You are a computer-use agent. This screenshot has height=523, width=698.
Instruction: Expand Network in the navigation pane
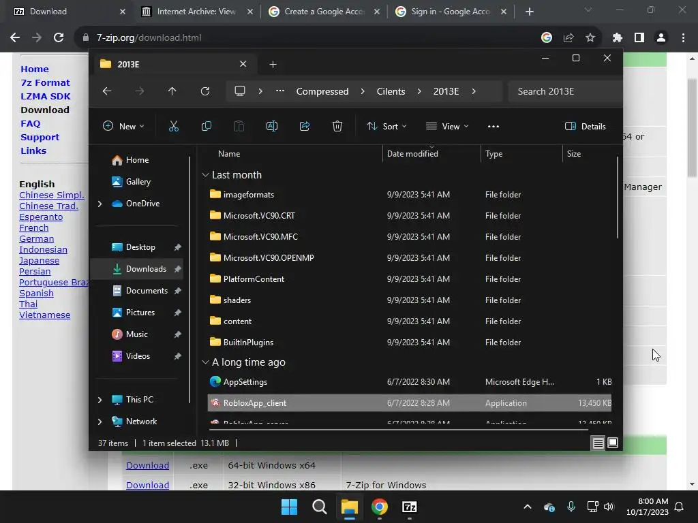click(100, 422)
